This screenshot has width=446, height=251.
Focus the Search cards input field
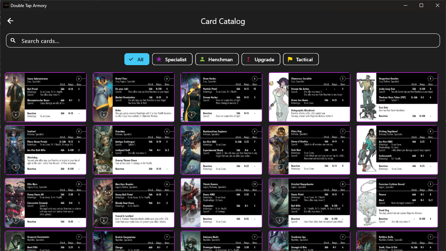(x=223, y=40)
